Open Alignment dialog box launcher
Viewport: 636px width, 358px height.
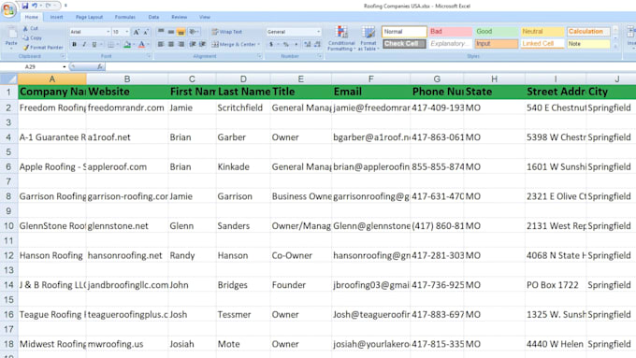point(259,56)
